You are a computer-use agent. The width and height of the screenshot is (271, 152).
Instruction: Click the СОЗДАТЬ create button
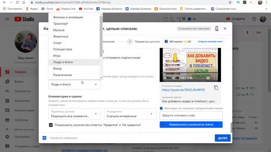point(236,19)
